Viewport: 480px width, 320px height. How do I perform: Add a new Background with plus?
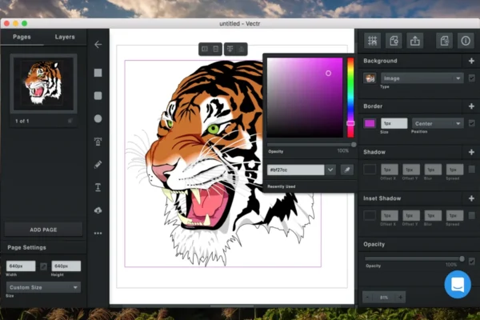471,61
